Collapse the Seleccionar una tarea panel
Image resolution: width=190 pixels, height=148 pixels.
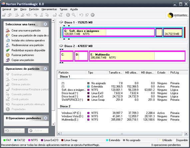click(x=45, y=24)
